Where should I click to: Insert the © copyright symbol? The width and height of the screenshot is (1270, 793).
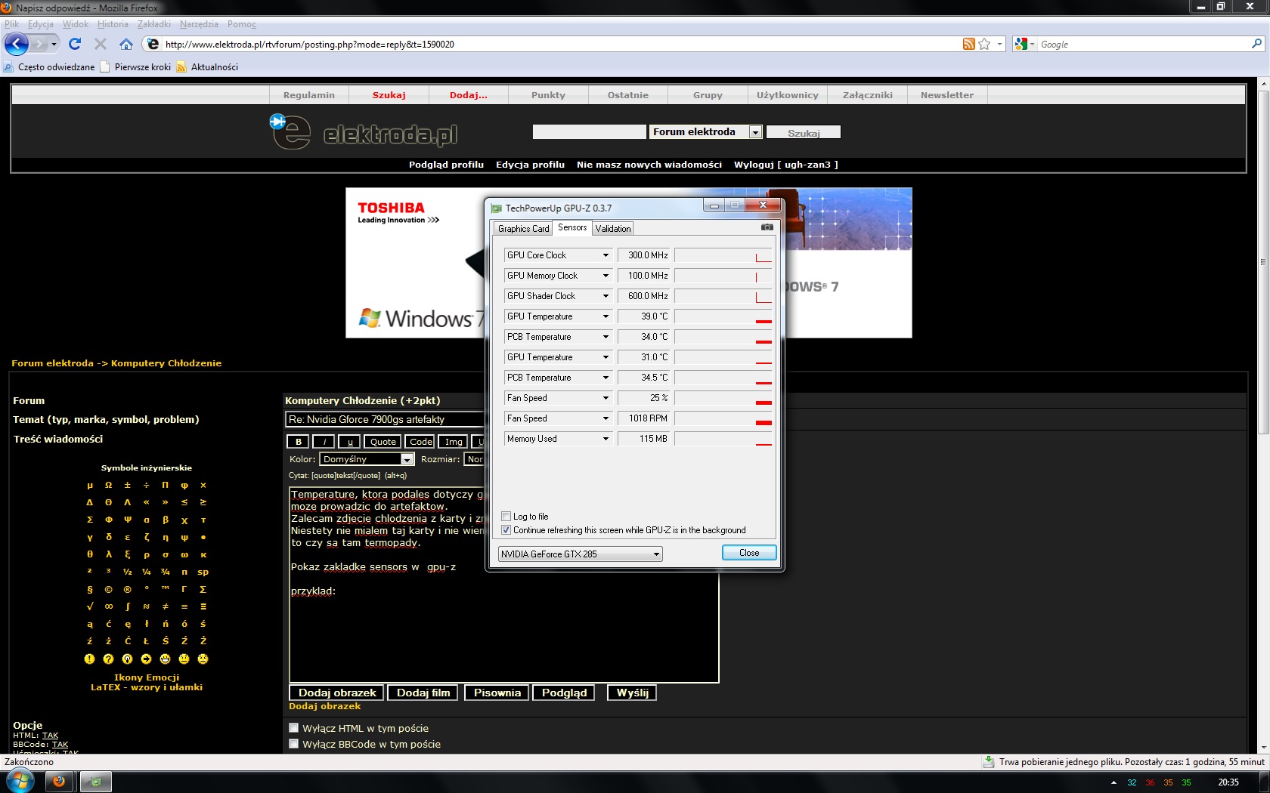pyautogui.click(x=108, y=589)
